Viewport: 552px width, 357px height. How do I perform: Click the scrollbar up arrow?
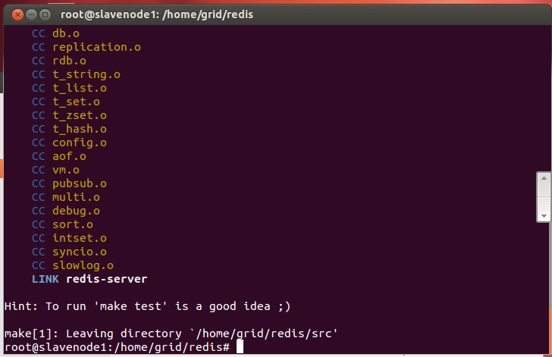[x=544, y=179]
